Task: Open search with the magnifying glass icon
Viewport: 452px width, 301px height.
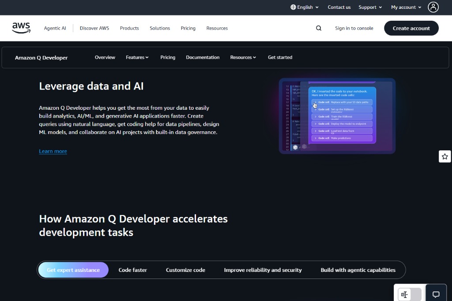Action: coord(319,28)
